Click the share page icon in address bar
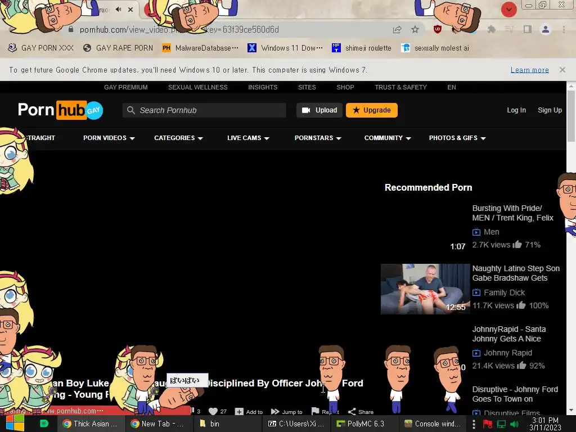 pos(397,29)
